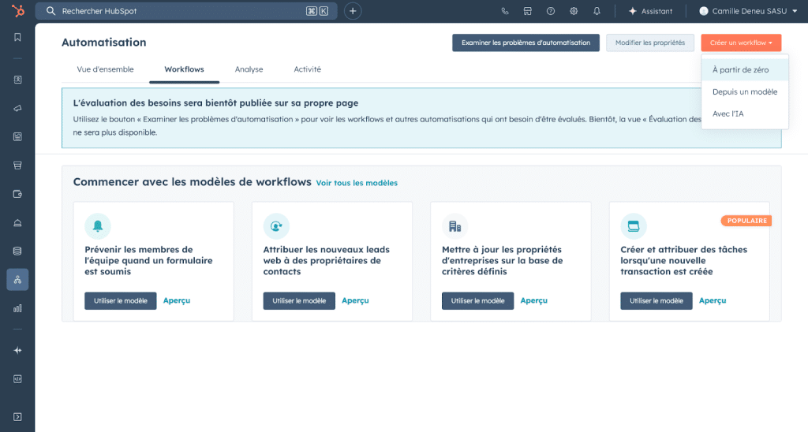Open the bookmarks icon in sidebar
This screenshot has height=432, width=808.
pyautogui.click(x=17, y=37)
